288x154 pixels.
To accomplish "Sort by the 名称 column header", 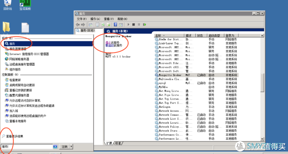I will tap(169, 36).
